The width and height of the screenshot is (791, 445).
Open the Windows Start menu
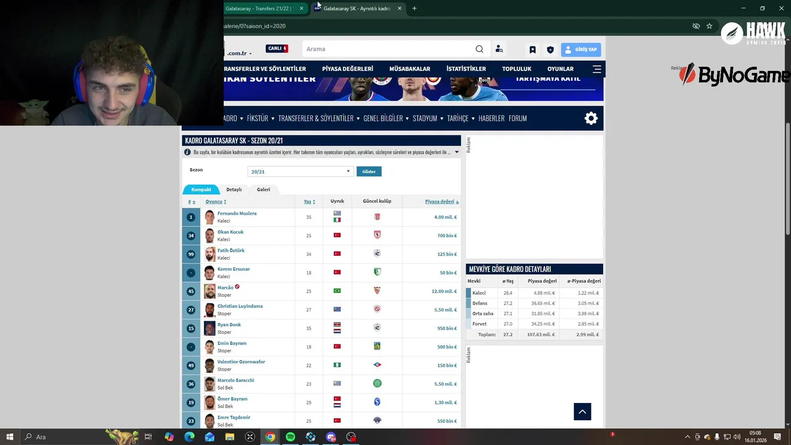(10, 437)
